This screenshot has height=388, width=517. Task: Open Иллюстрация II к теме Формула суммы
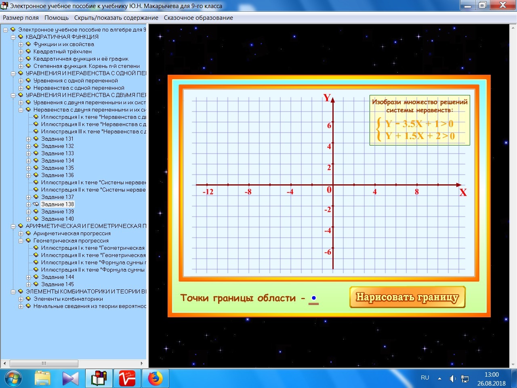[93, 270]
